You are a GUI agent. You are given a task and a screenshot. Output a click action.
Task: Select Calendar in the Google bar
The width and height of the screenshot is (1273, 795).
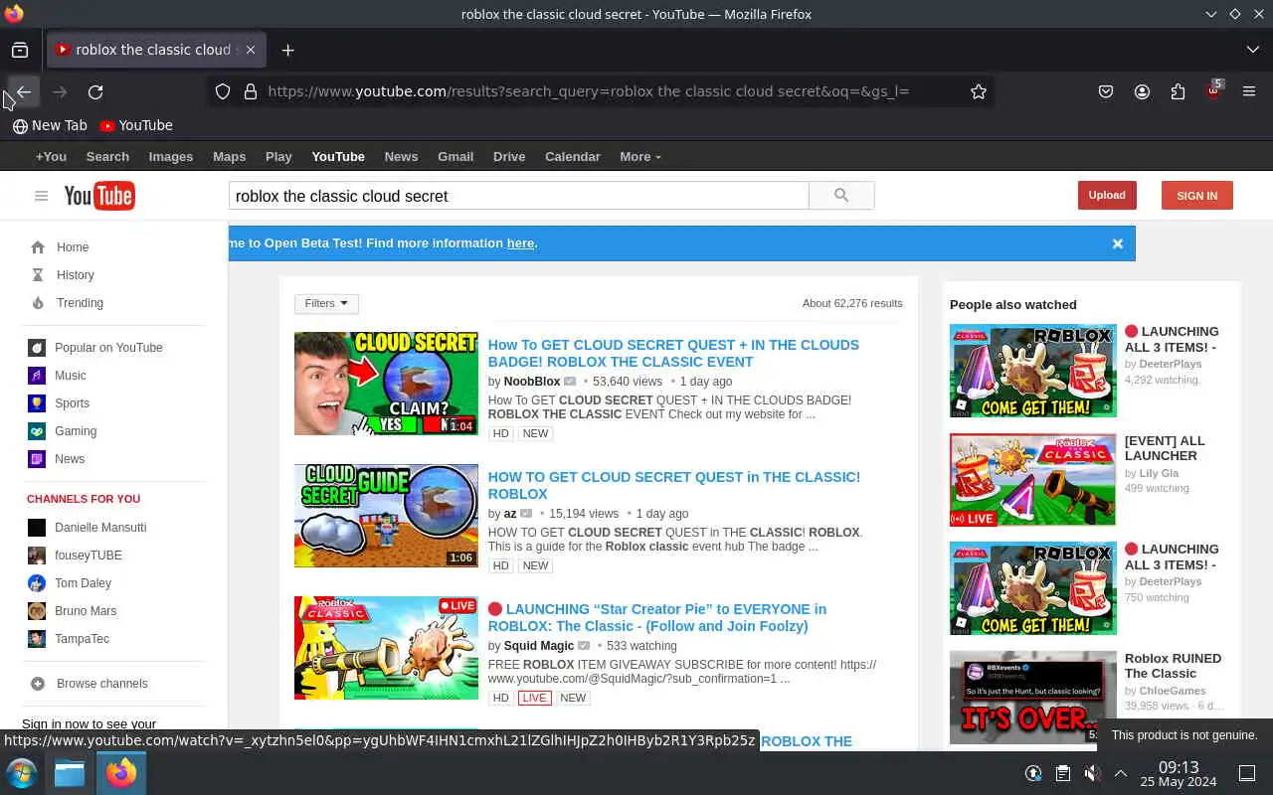click(573, 156)
